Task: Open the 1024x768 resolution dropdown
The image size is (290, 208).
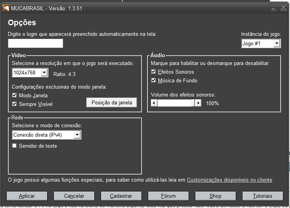Action: pos(44,73)
